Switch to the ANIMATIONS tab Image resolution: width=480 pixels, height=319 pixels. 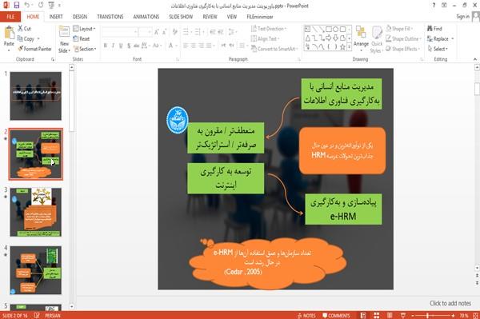(x=146, y=17)
